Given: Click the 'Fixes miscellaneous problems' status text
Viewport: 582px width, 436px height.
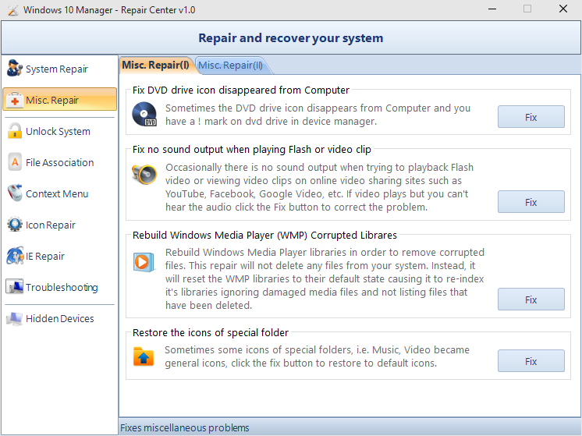Looking at the screenshot, I should click(x=184, y=428).
